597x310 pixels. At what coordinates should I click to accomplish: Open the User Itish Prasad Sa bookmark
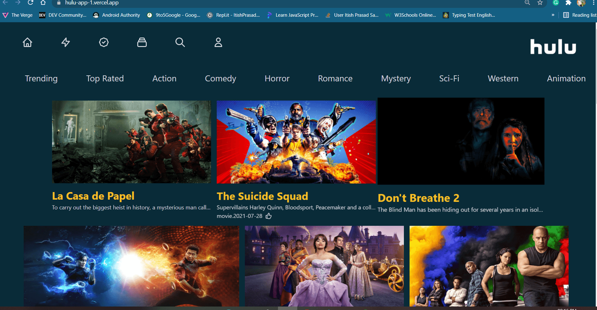(x=352, y=15)
